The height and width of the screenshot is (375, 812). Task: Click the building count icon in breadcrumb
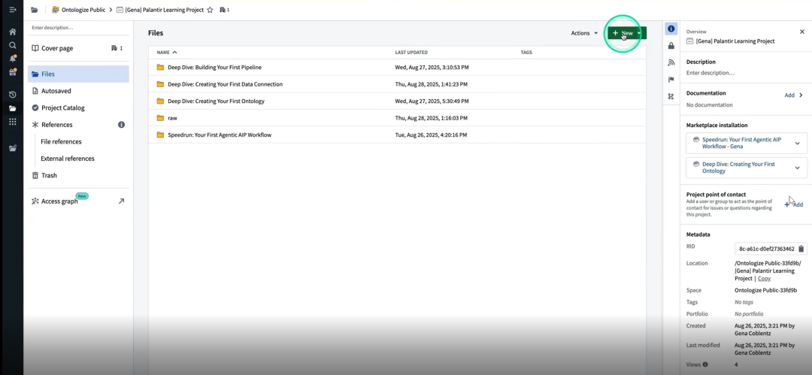(x=224, y=10)
